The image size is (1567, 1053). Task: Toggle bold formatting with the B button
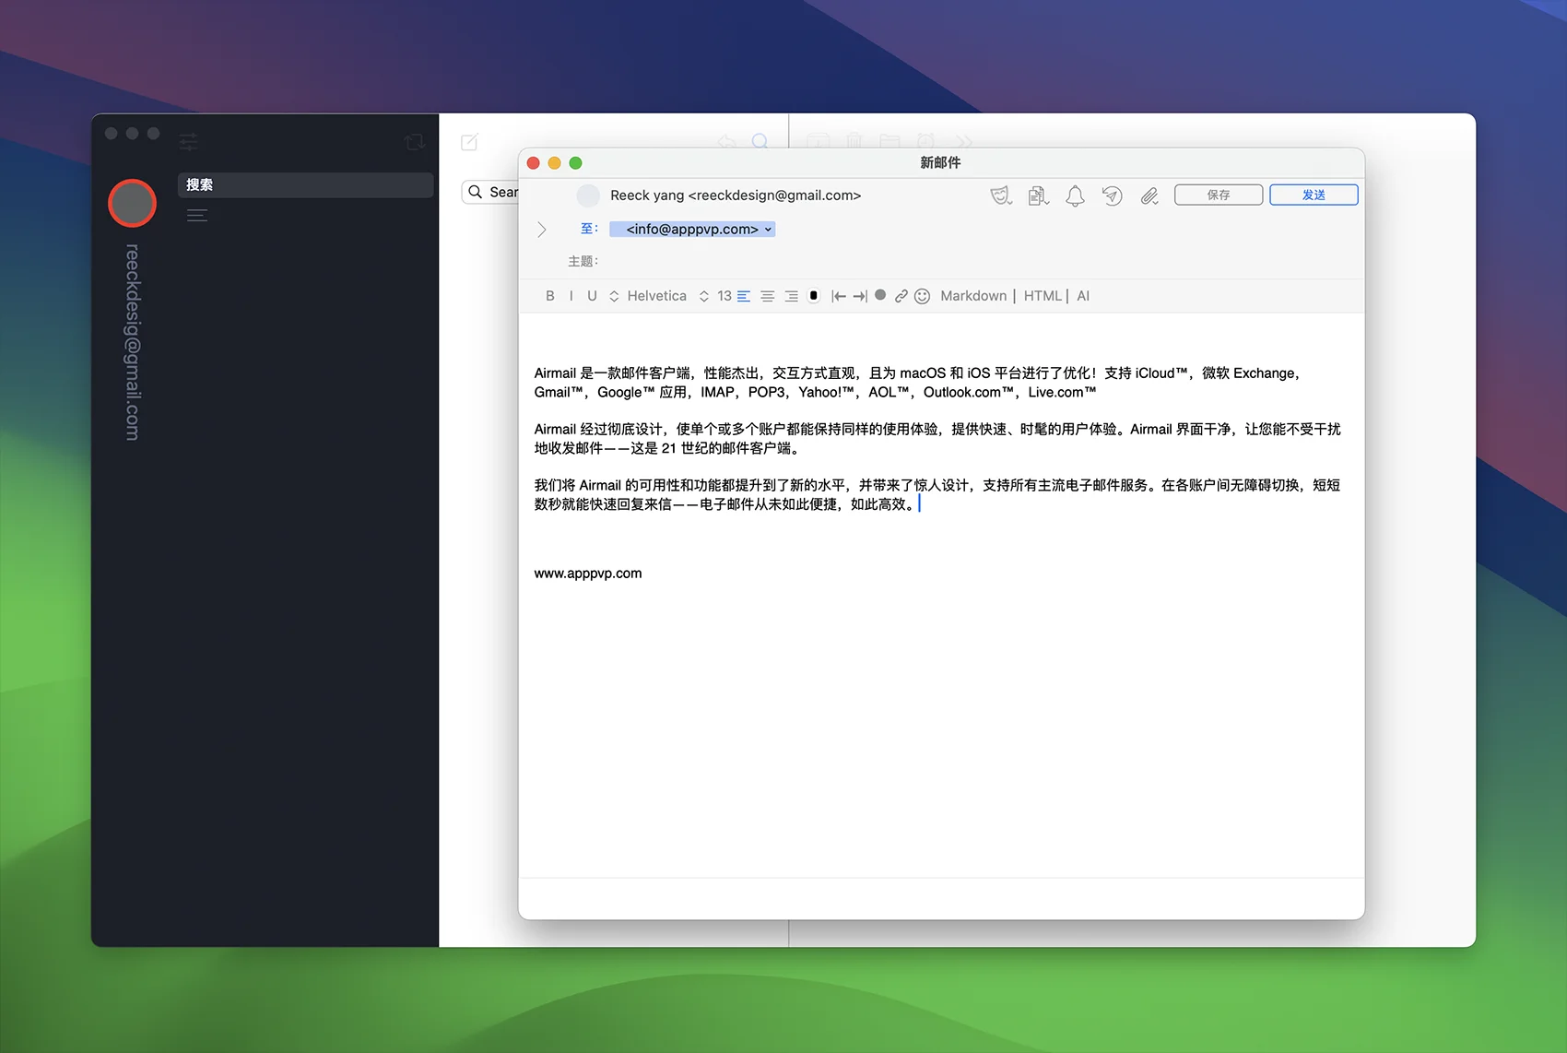pyautogui.click(x=550, y=296)
